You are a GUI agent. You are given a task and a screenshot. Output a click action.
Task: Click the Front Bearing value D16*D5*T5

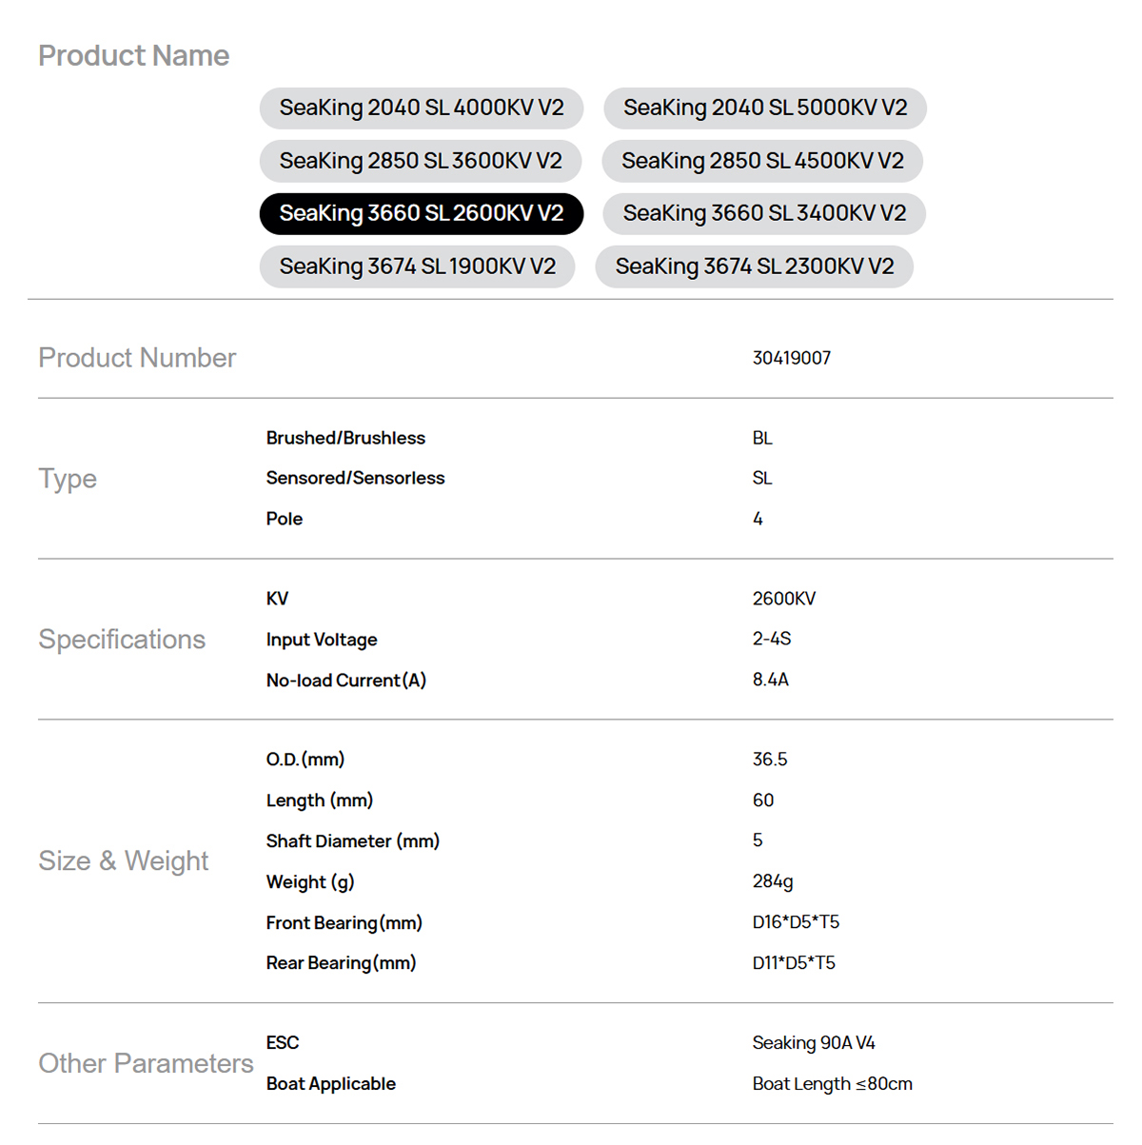point(796,922)
